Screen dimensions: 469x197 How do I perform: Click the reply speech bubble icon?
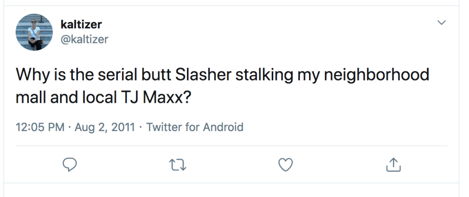coord(69,165)
